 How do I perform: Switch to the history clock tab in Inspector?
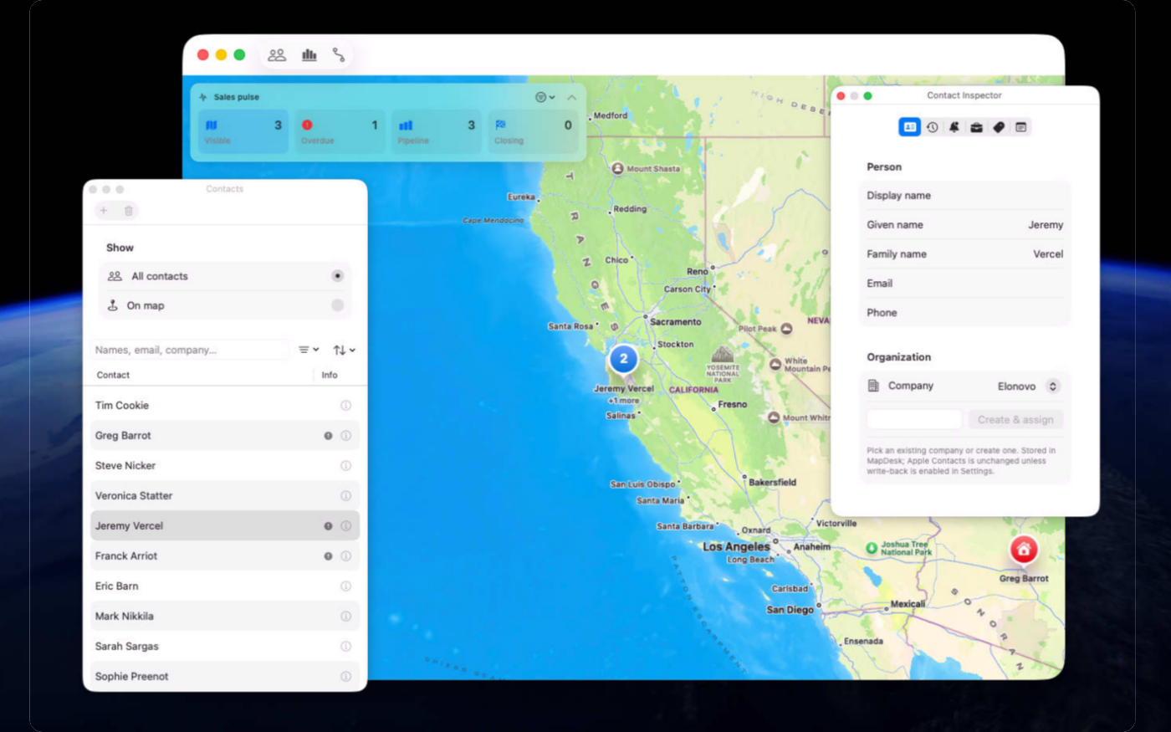coord(932,127)
